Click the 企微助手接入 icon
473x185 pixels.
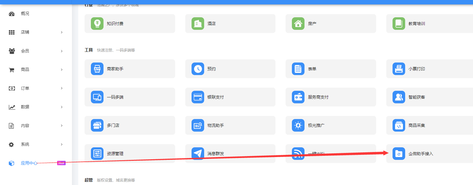click(399, 154)
